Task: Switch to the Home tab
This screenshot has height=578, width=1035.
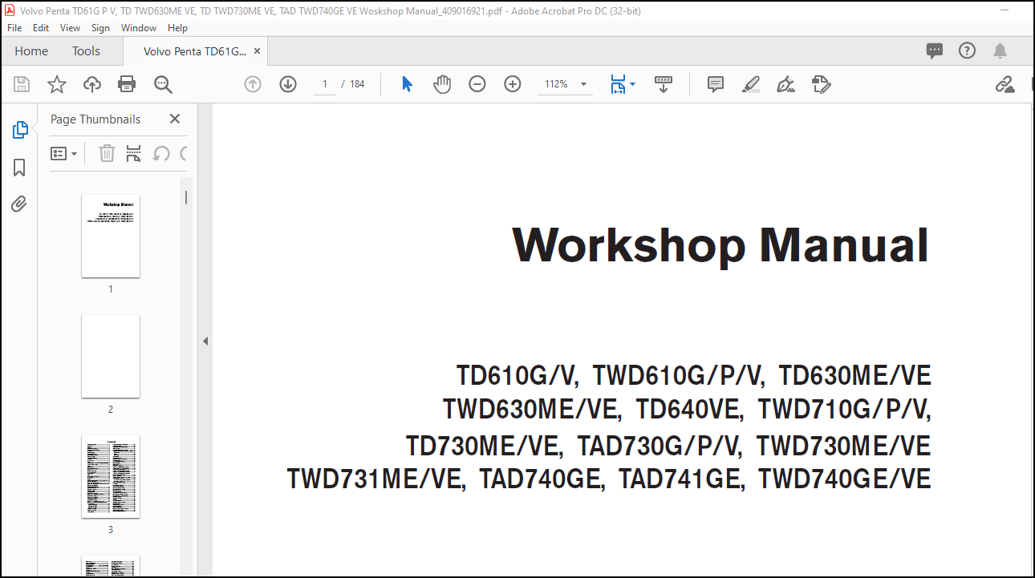Action: pyautogui.click(x=31, y=51)
